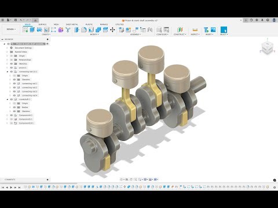The image size is (278, 208).
Task: Toggle visibility eye for connecting rod:1
Action: 14,83
